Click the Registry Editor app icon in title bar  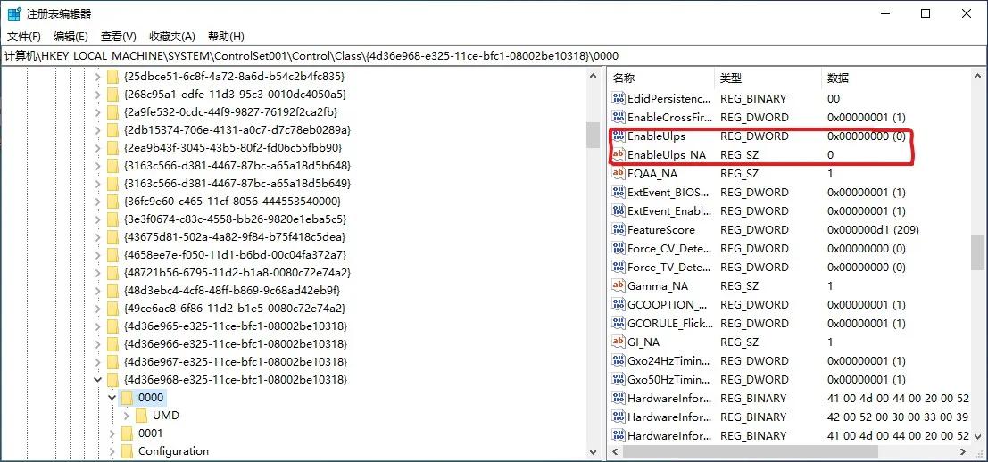(15, 14)
